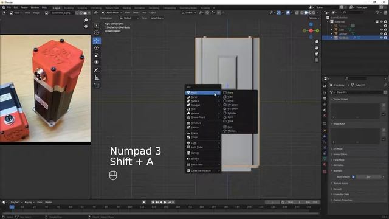The image size is (389, 219).
Task: Toggle render camera icon for MainBody
Action: pos(385,38)
